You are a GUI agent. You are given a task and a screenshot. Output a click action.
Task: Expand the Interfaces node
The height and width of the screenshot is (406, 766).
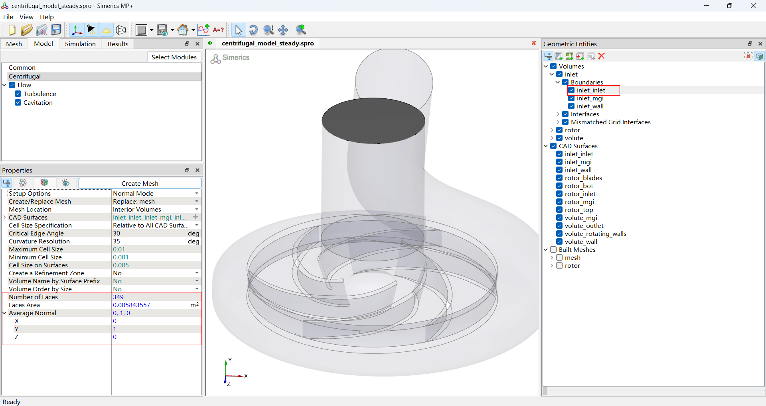pos(558,114)
